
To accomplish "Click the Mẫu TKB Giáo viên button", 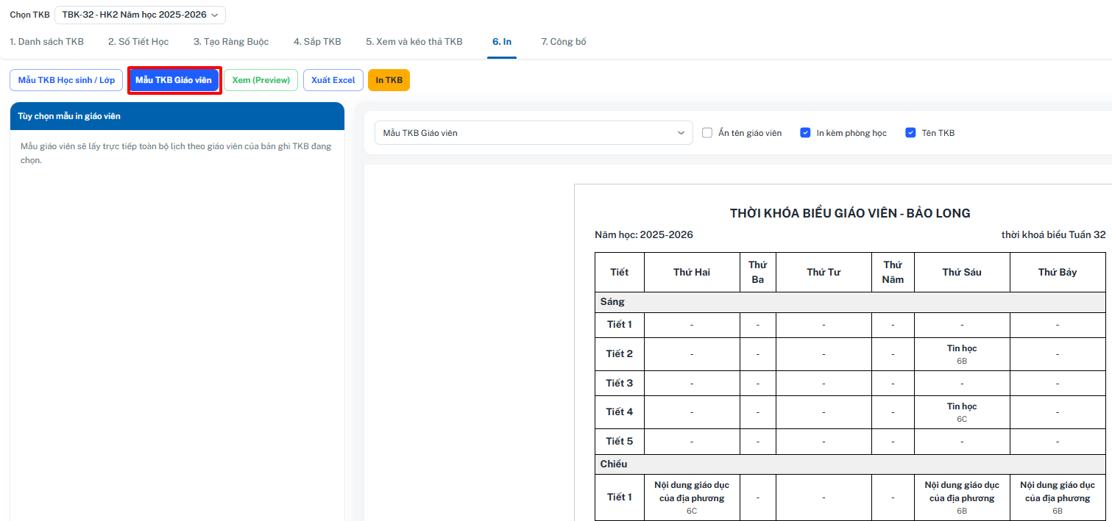I will click(174, 80).
